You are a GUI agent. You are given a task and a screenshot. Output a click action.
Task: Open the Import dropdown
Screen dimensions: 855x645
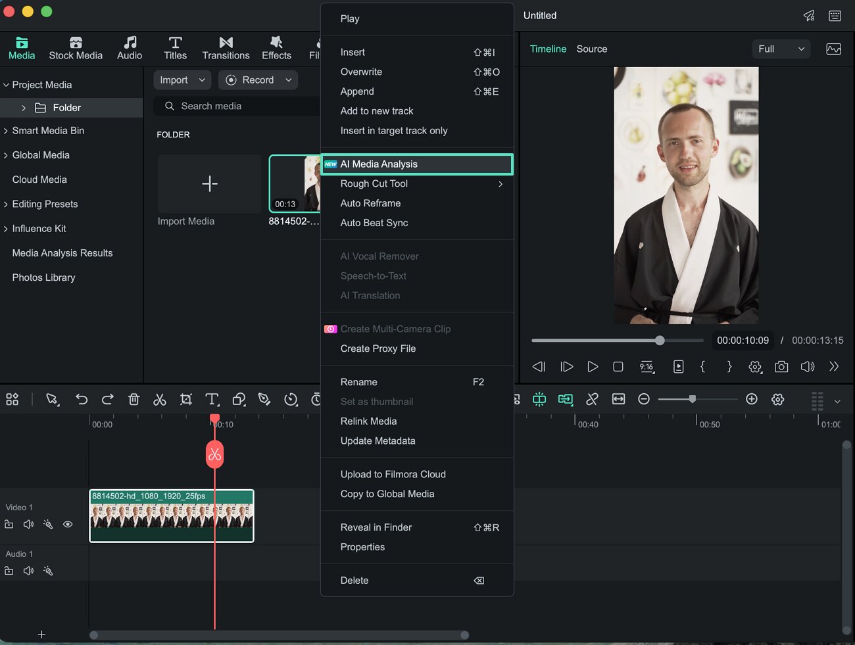182,80
